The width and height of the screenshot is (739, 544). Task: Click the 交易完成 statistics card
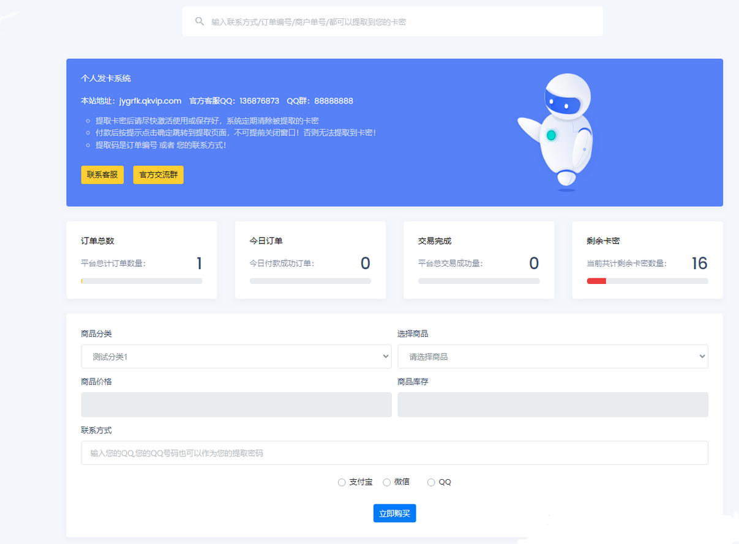click(478, 259)
